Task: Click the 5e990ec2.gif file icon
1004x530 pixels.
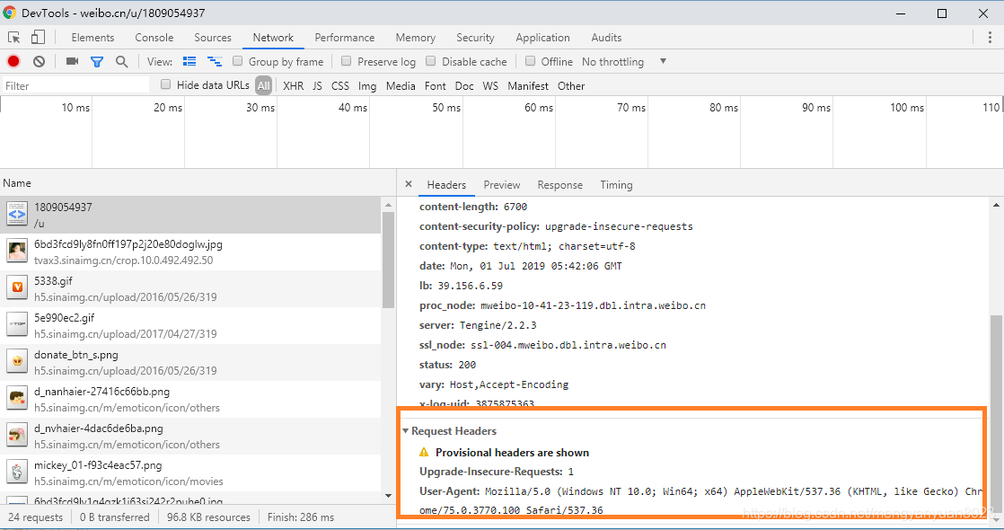Action: coord(17,325)
